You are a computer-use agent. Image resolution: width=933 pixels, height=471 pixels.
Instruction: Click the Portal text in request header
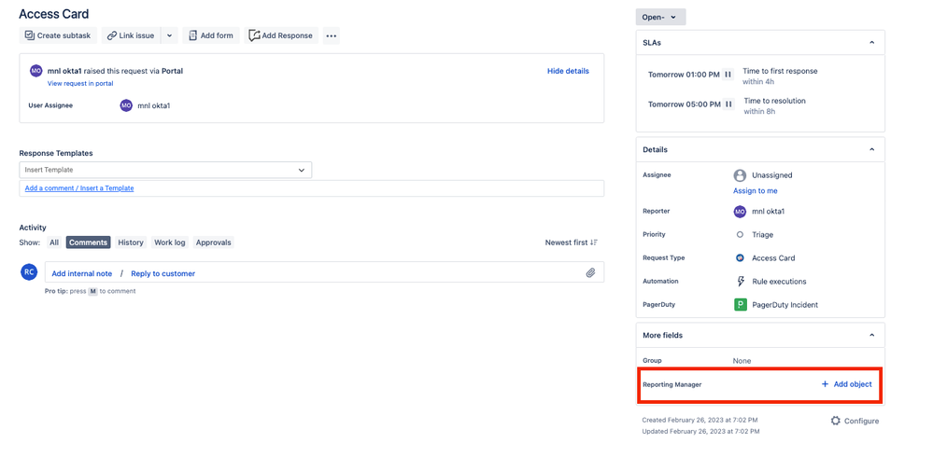click(x=172, y=71)
